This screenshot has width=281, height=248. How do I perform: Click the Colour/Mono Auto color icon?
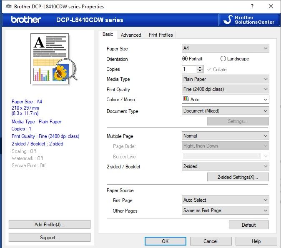pos(186,99)
